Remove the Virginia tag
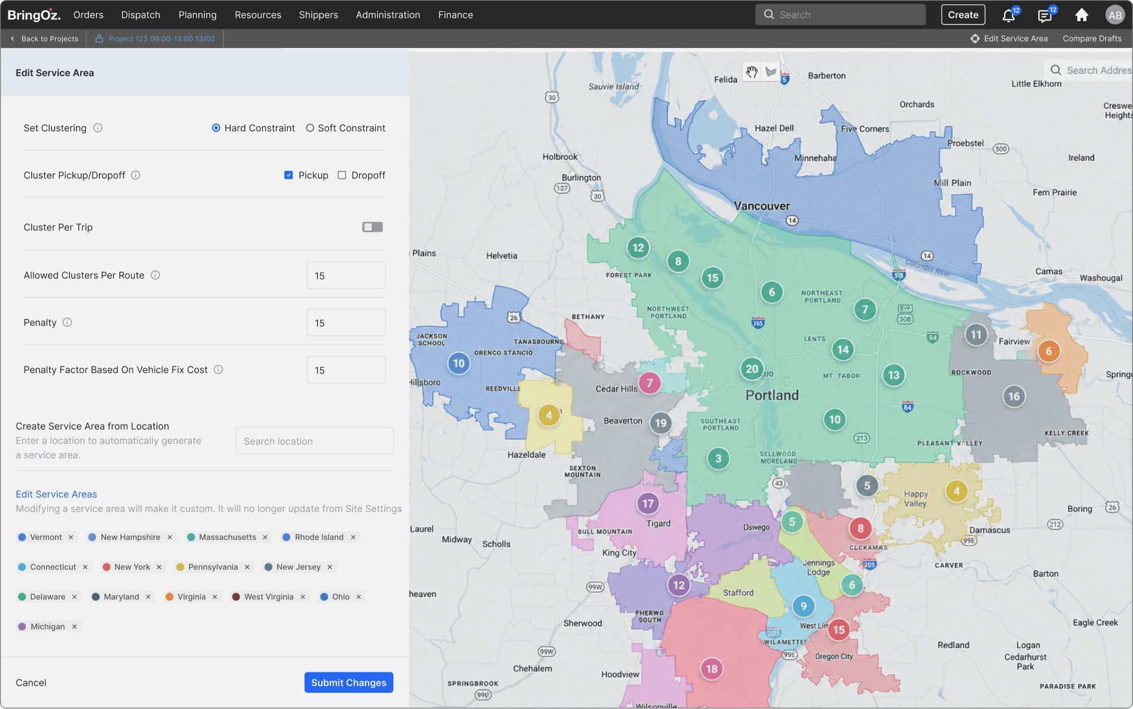The height and width of the screenshot is (709, 1133). [x=215, y=597]
